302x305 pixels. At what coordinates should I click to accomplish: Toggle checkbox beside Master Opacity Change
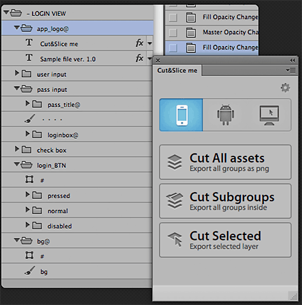point(173,33)
